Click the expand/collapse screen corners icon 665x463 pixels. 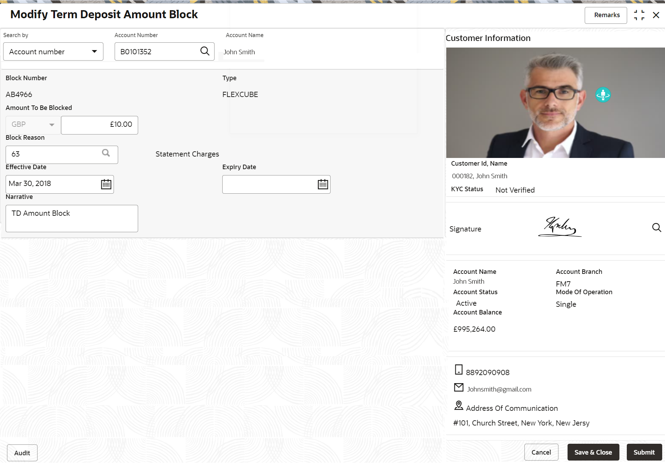(639, 15)
